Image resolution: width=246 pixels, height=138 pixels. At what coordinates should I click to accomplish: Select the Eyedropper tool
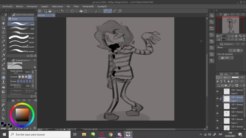tap(3, 50)
